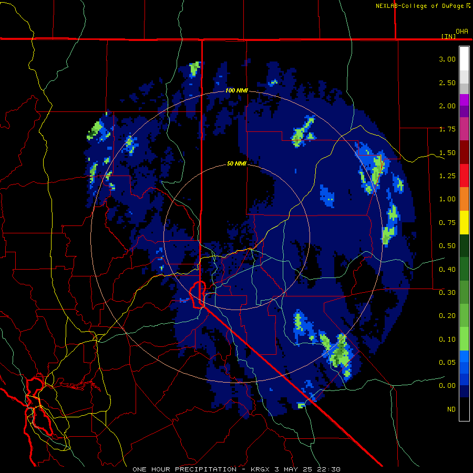Image resolution: width=473 pixels, height=473 pixels.
Task: Select the green swatch beside 0.40
Action: pyautogui.click(x=464, y=269)
